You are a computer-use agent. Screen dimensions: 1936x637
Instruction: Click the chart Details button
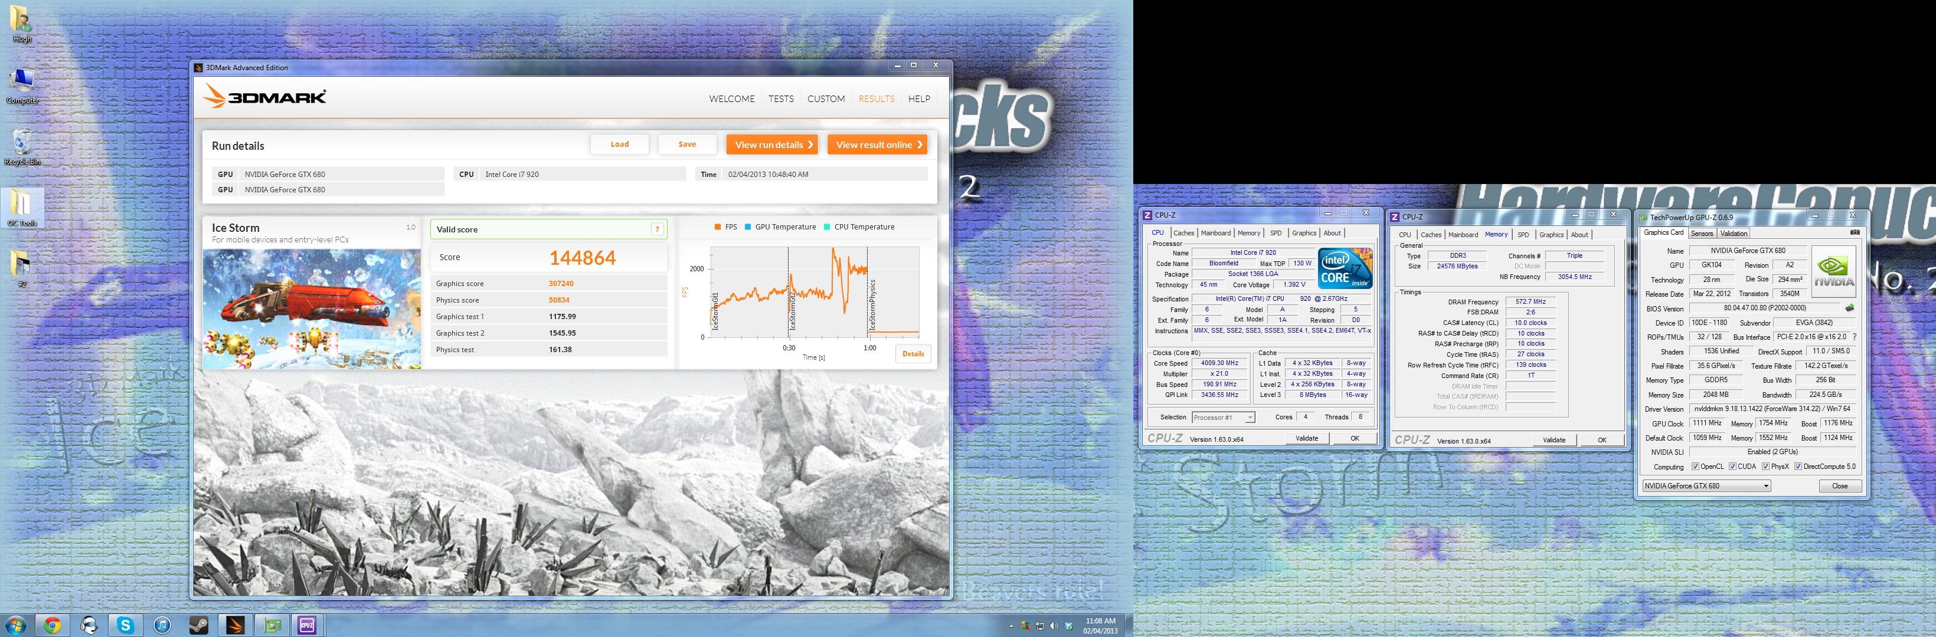click(x=913, y=354)
